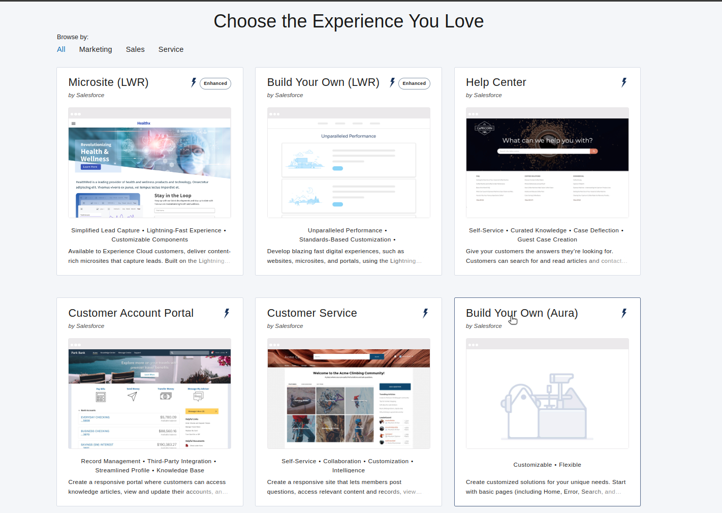
Task: Click lightning bolt icon on Customer Service card
Action: coord(425,313)
